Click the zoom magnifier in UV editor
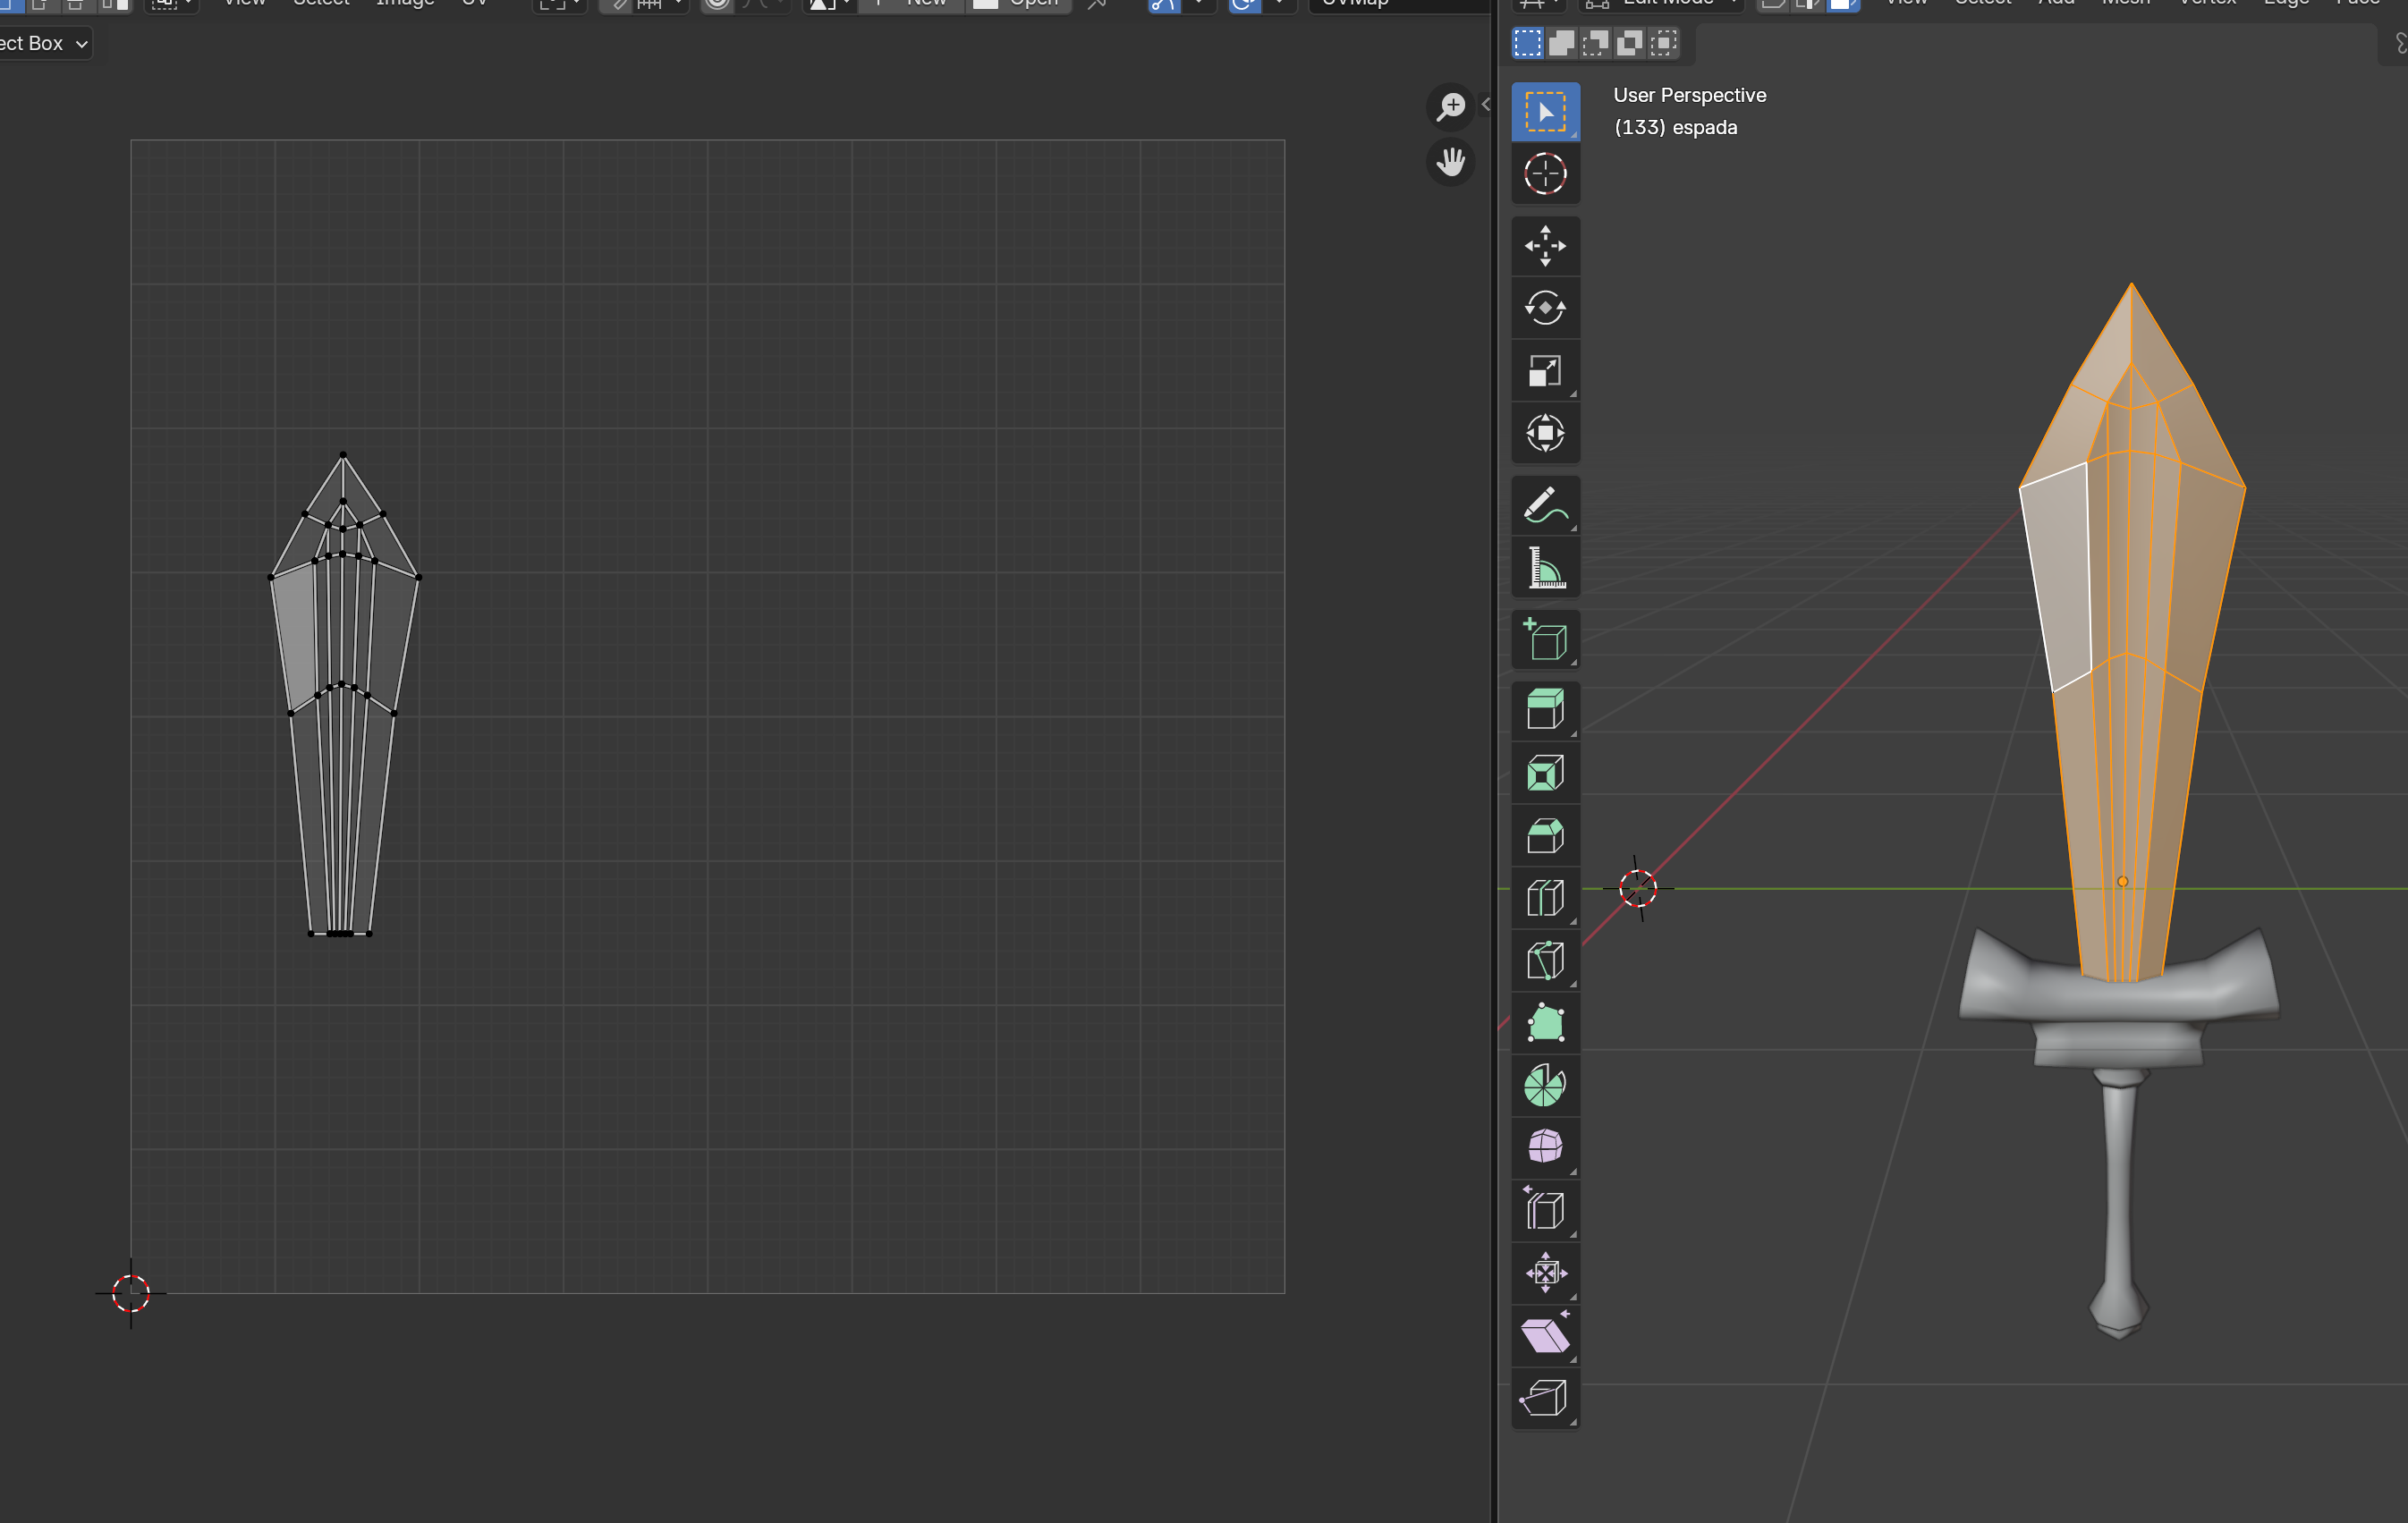The height and width of the screenshot is (1523, 2408). pyautogui.click(x=1450, y=106)
